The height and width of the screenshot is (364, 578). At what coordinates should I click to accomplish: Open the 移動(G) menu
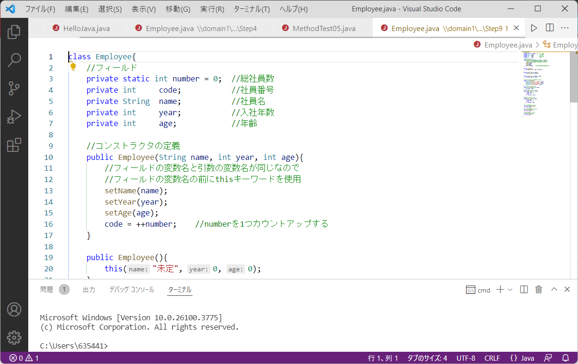tap(178, 9)
